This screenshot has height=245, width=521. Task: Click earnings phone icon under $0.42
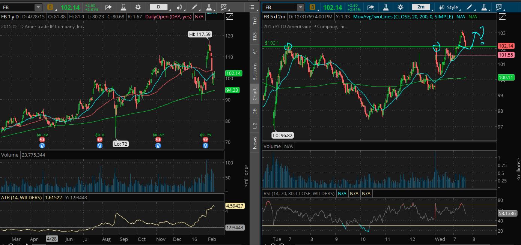pyautogui.click(x=42, y=139)
